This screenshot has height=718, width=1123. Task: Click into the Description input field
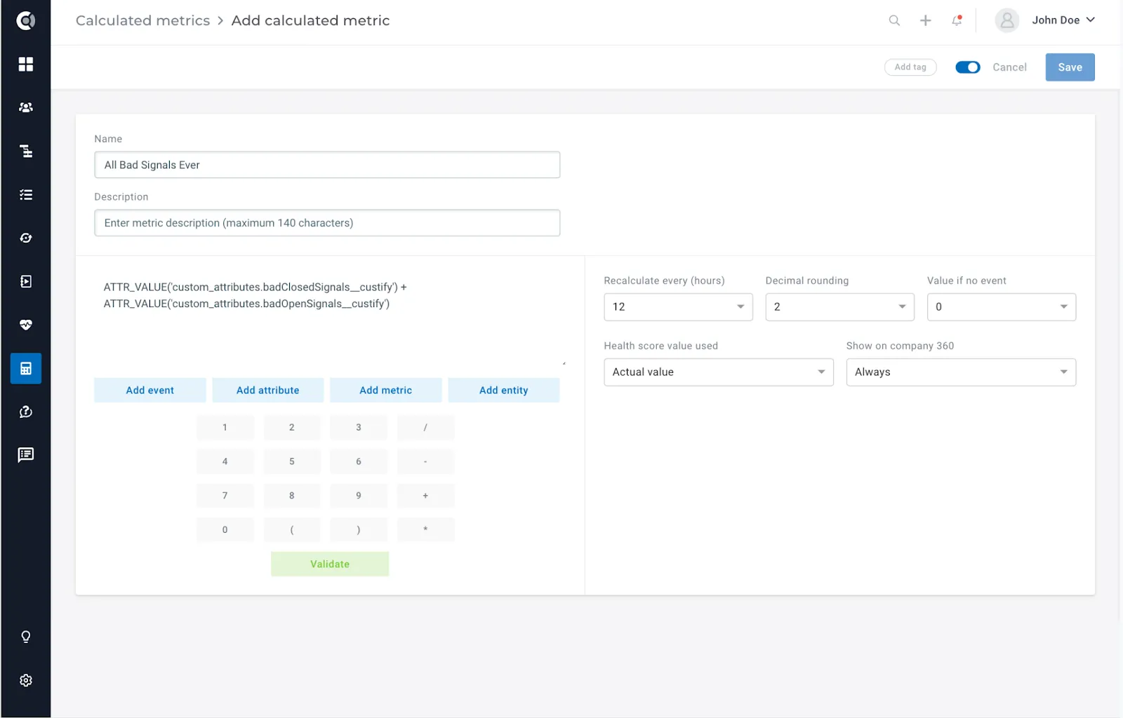[327, 223]
